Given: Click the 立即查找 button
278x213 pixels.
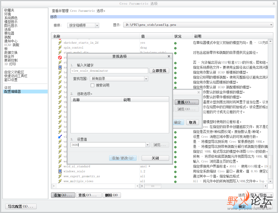Looking at the screenshot, I should coord(159,71).
